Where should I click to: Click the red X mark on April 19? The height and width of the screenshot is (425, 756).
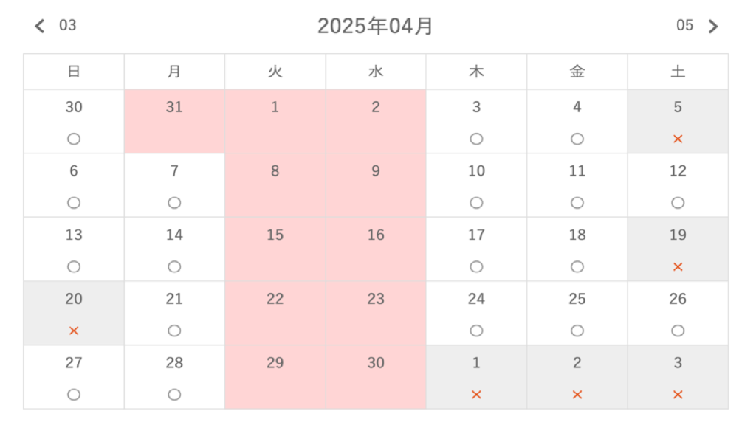tap(678, 267)
